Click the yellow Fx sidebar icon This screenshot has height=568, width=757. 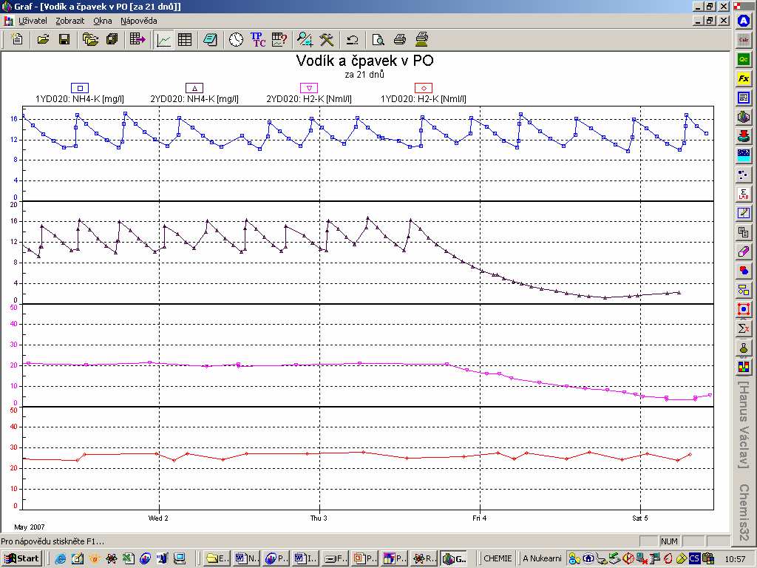point(744,78)
